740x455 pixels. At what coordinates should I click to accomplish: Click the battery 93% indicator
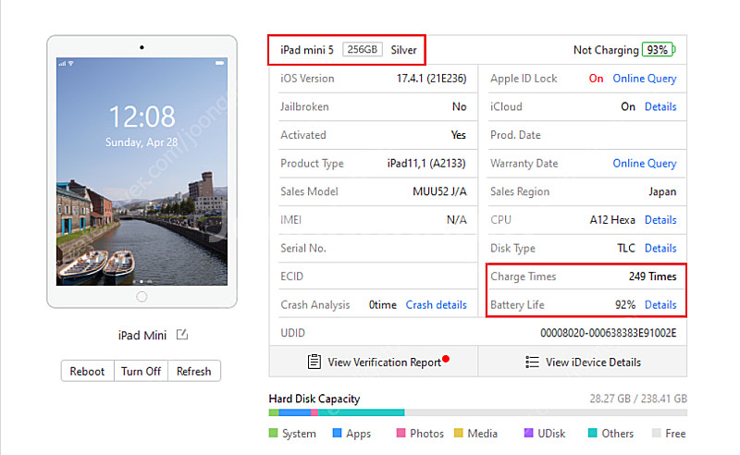pyautogui.click(x=659, y=50)
